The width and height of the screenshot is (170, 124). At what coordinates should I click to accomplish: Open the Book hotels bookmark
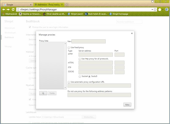(x=96, y=14)
